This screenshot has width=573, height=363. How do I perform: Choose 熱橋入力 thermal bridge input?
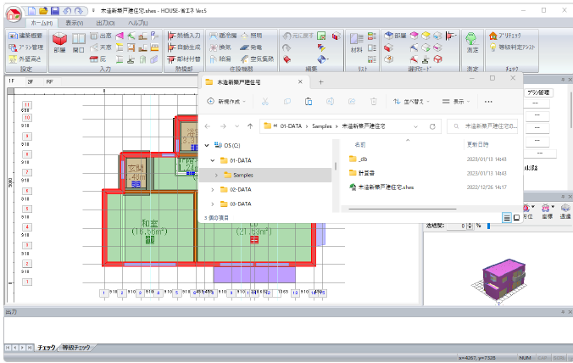click(184, 36)
